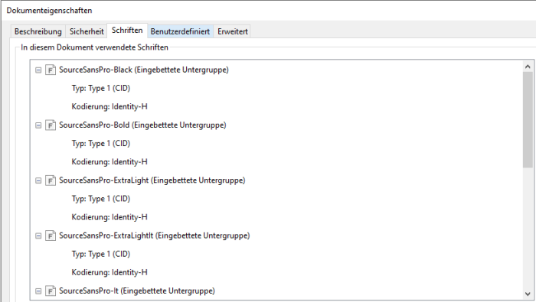Collapse the SourceSansPro-ExtraLight font entry
The image size is (536, 302).
tap(38, 180)
